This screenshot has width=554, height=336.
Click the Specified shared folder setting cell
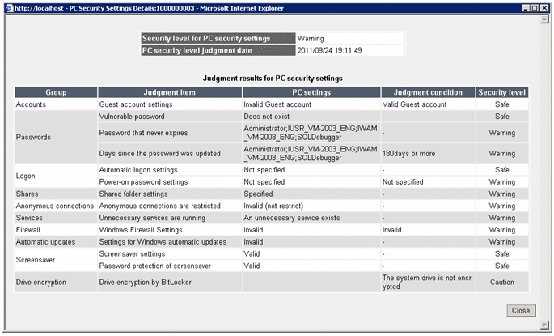click(x=311, y=194)
